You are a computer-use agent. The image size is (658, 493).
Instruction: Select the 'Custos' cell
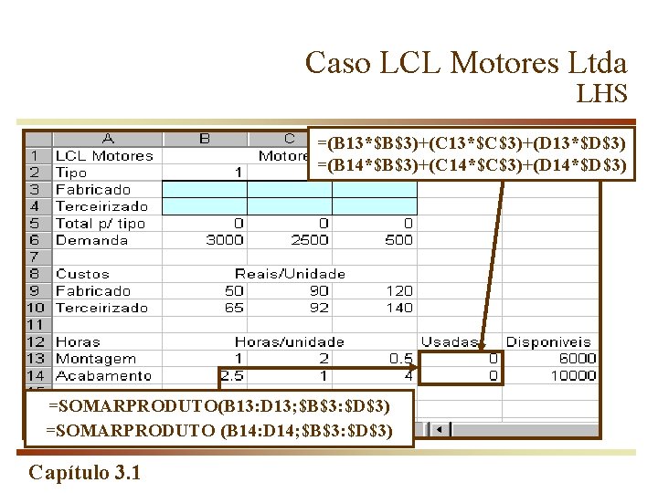108,274
